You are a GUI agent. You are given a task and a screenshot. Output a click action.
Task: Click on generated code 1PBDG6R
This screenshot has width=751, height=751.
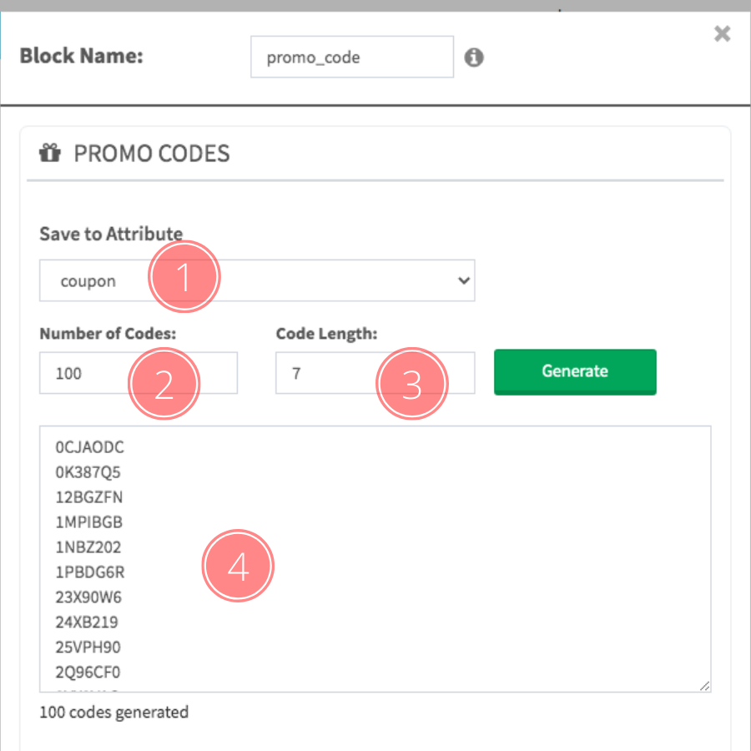[89, 573]
